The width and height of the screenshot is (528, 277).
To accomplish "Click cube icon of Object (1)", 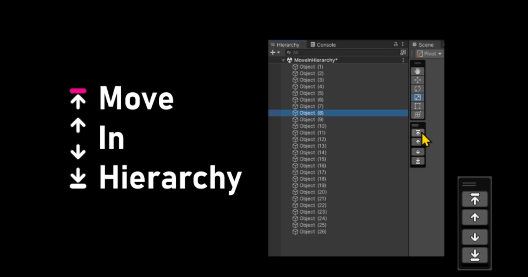I will [295, 67].
